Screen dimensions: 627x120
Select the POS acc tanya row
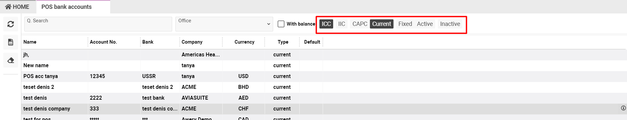click(324, 76)
